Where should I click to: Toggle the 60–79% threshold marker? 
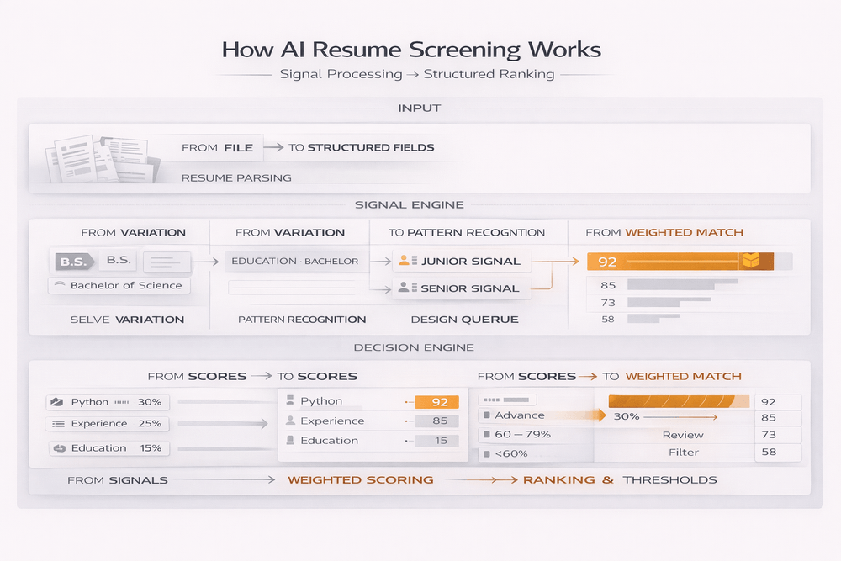coord(484,435)
